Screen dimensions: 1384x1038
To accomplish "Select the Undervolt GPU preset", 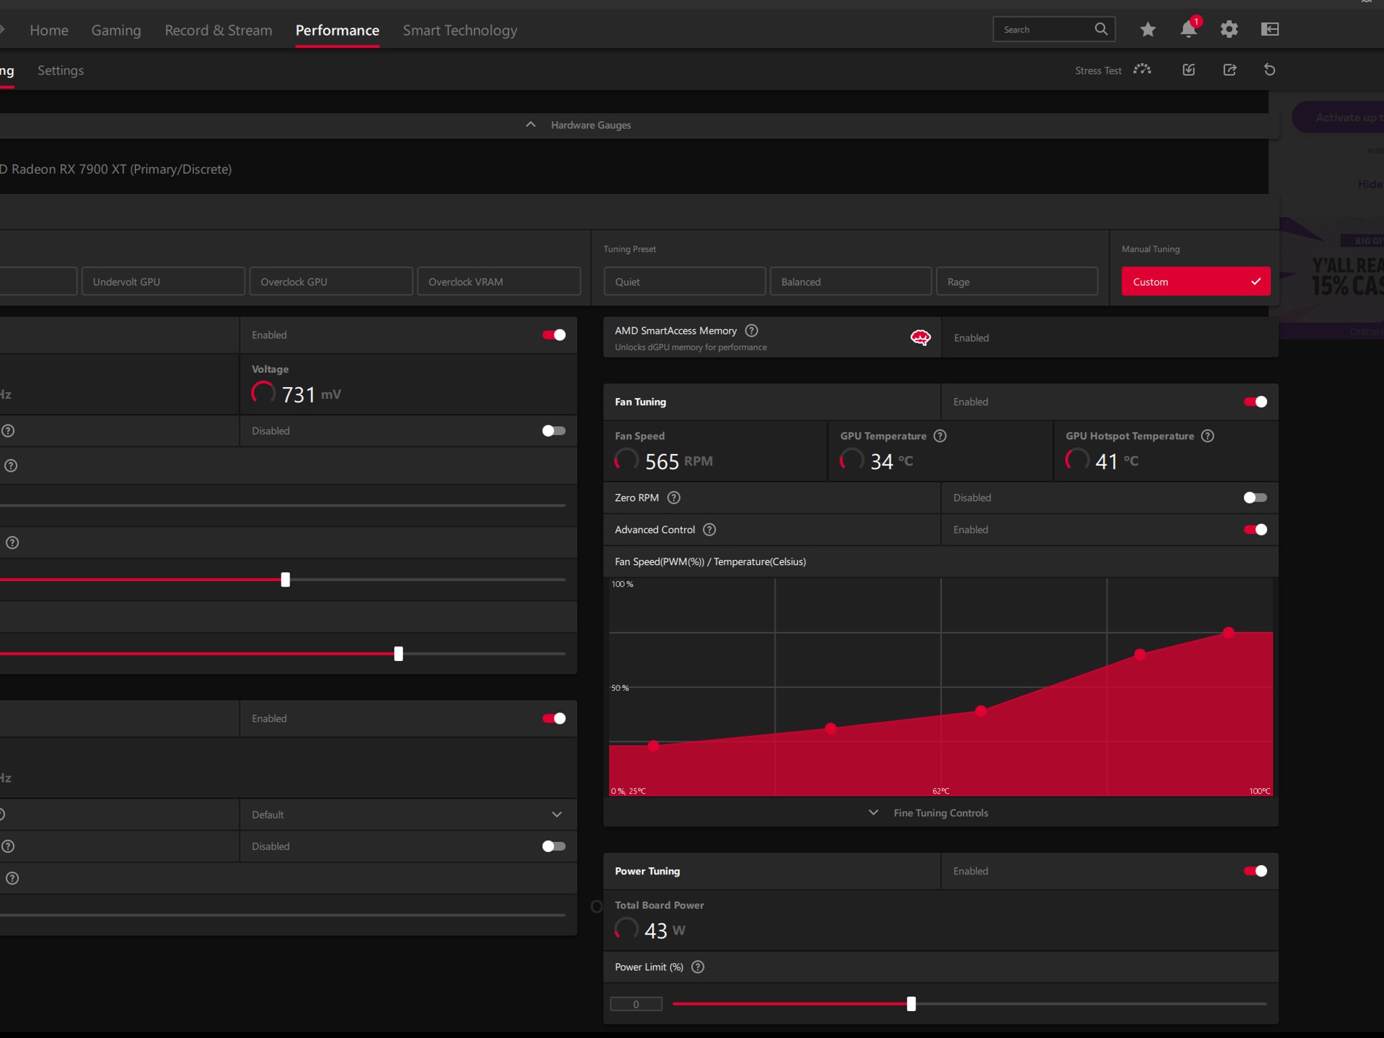I will pos(163,282).
